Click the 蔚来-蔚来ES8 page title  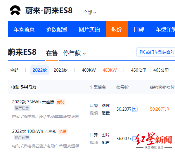(x=49, y=10)
